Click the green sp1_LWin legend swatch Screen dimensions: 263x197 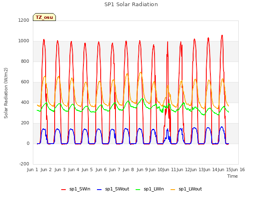tap(138, 189)
